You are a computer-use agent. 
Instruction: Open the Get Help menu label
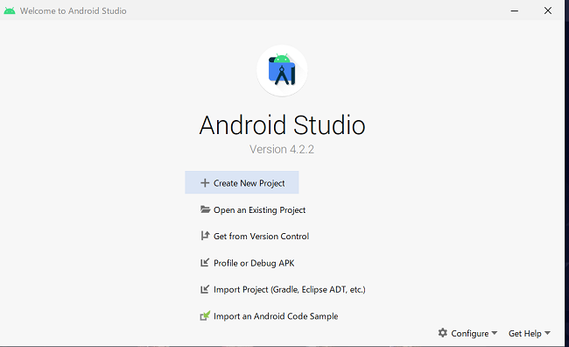click(524, 333)
